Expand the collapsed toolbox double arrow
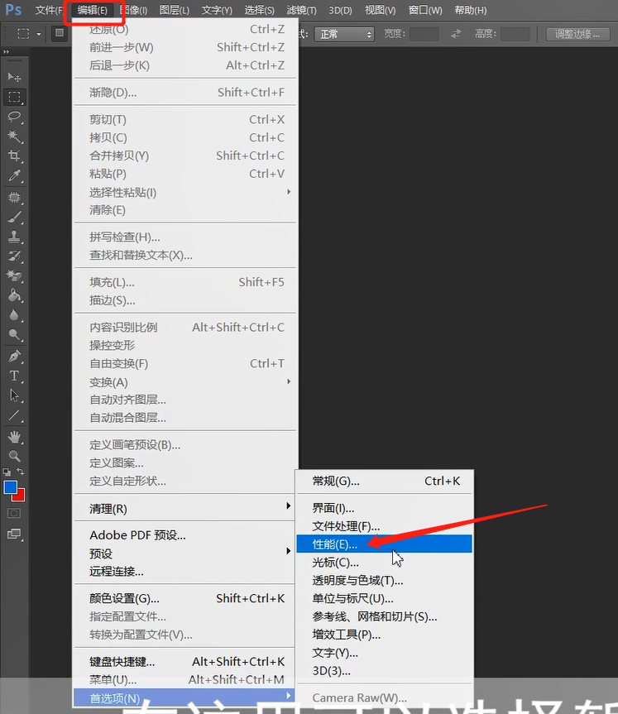The width and height of the screenshot is (618, 714). [6, 52]
